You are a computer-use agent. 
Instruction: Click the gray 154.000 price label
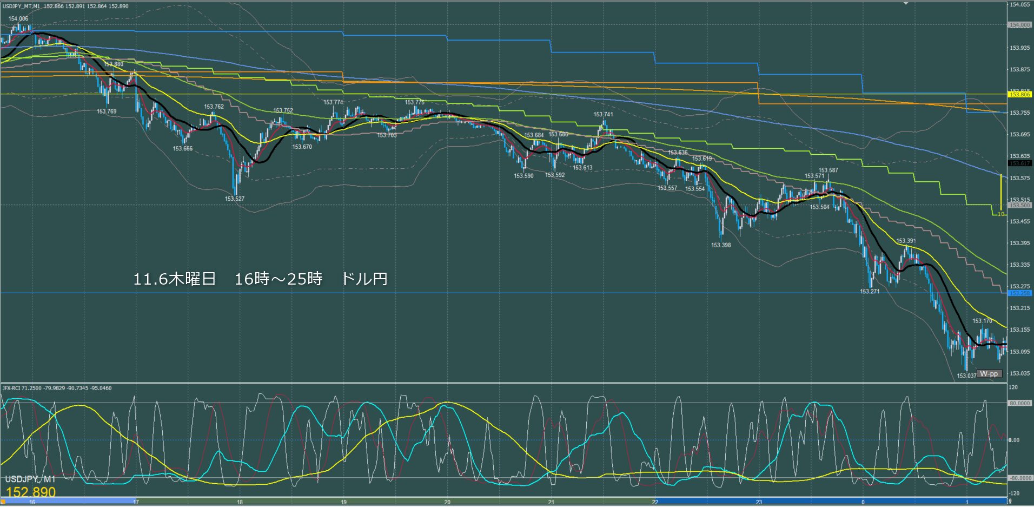(1019, 25)
